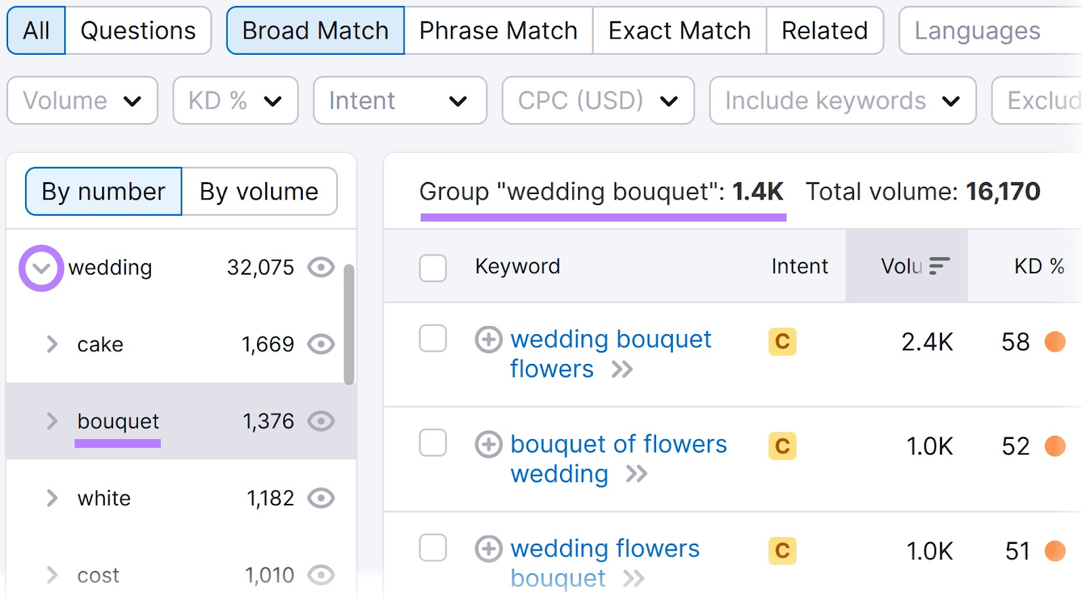Sort groups using By volume button
The height and width of the screenshot is (600, 1082).
[259, 191]
